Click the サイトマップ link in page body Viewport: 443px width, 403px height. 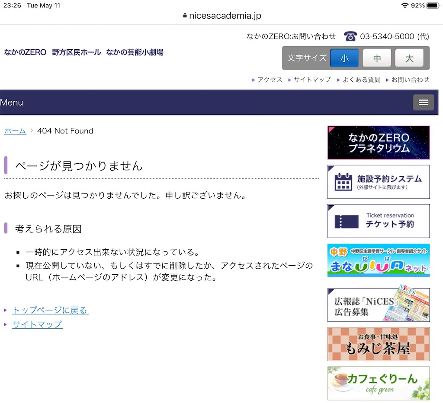click(38, 324)
